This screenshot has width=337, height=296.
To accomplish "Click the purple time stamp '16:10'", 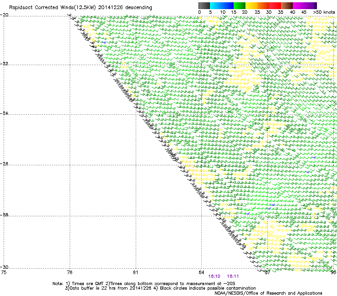I will tap(214, 276).
